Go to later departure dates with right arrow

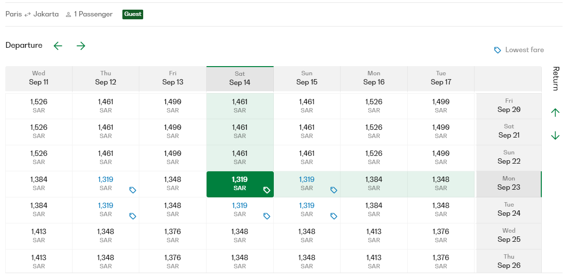[x=81, y=46]
